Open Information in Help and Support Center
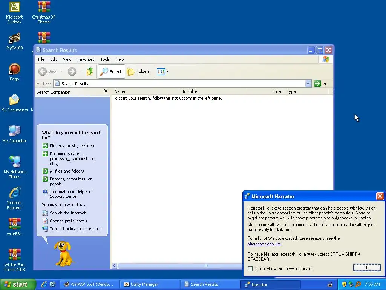This screenshot has height=290, width=386. (67, 194)
